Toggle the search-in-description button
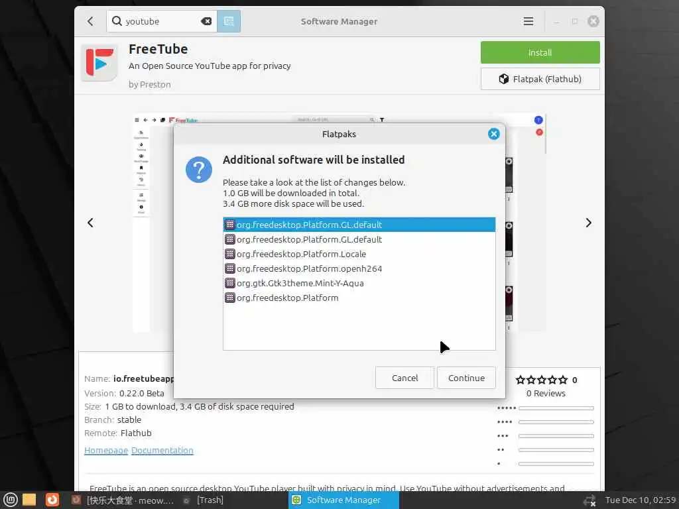The height and width of the screenshot is (509, 679). tap(229, 21)
